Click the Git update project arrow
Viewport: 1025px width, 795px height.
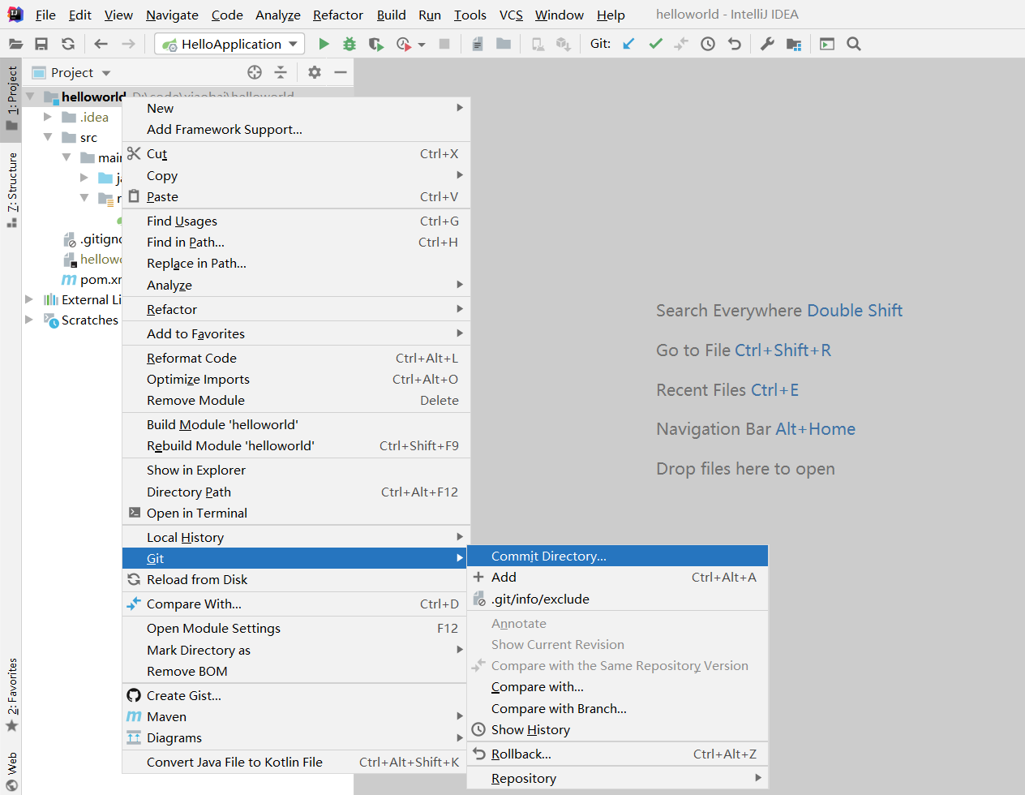[x=628, y=44]
